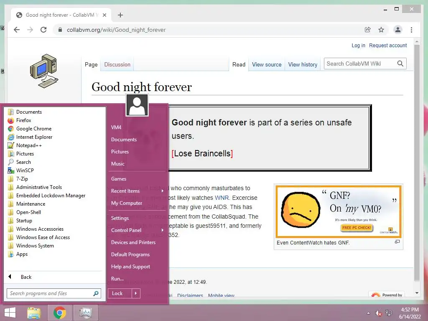Click the Request account link
Screen dimensions: 428x321
pyautogui.click(x=388, y=45)
